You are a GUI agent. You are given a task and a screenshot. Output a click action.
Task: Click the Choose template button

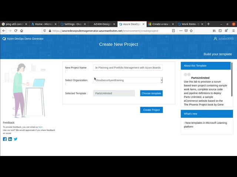coord(151,93)
